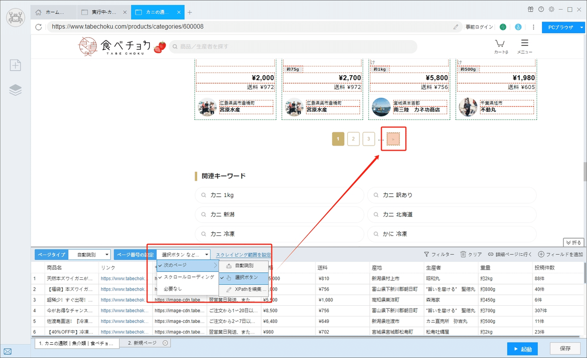The width and height of the screenshot is (587, 358).
Task: Click クリア button
Action: [x=471, y=254]
